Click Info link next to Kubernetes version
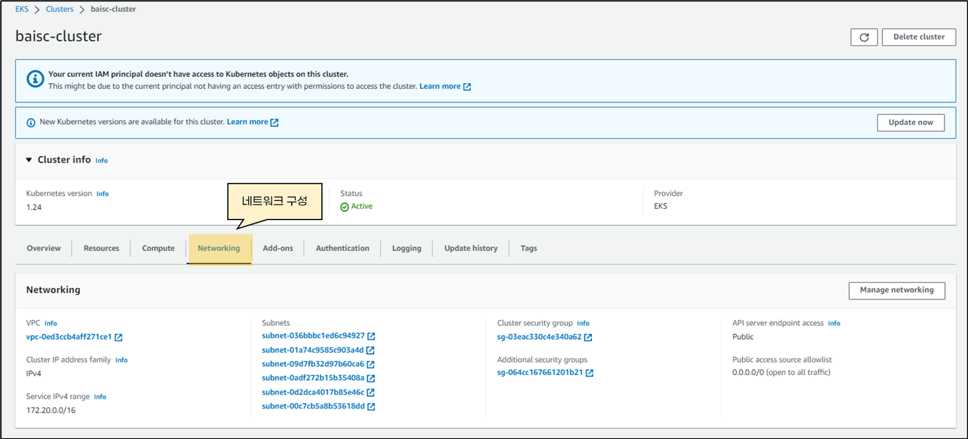The height and width of the screenshot is (439, 968). (x=103, y=194)
